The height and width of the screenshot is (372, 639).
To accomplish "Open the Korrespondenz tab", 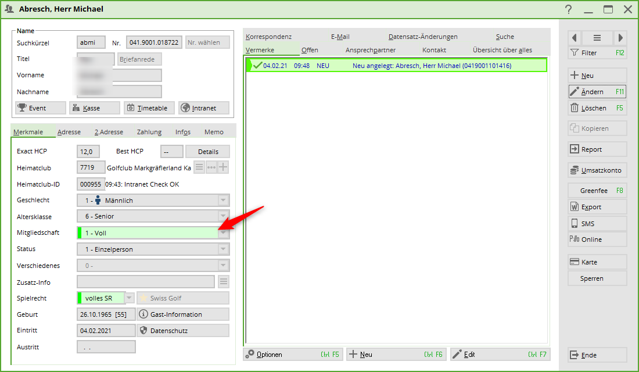I will [268, 37].
